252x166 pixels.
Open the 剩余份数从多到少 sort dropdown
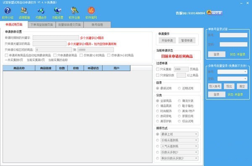point(179,158)
